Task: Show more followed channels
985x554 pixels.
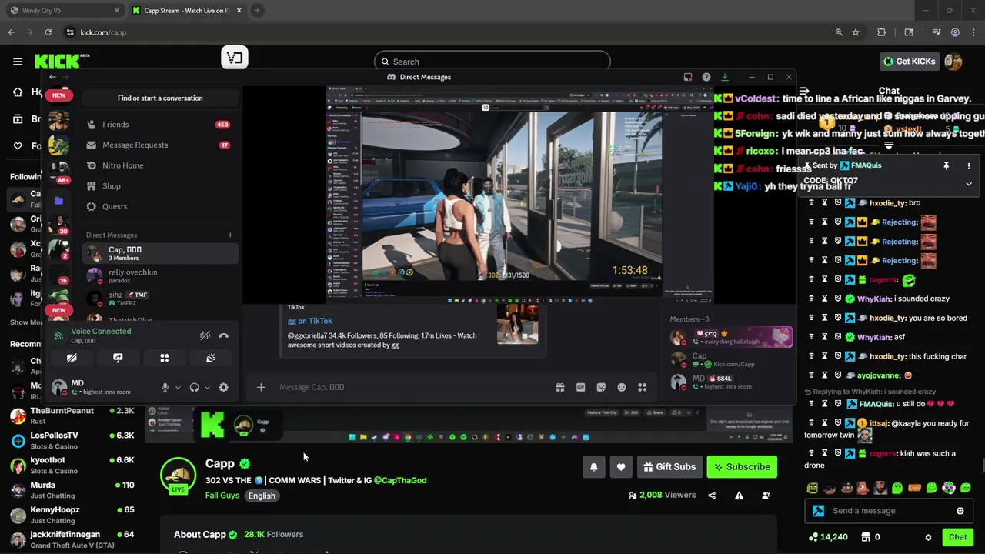Action: point(26,322)
